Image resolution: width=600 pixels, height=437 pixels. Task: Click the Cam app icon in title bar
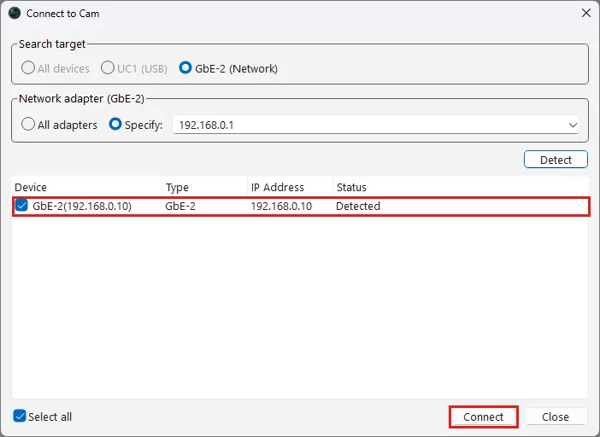15,13
